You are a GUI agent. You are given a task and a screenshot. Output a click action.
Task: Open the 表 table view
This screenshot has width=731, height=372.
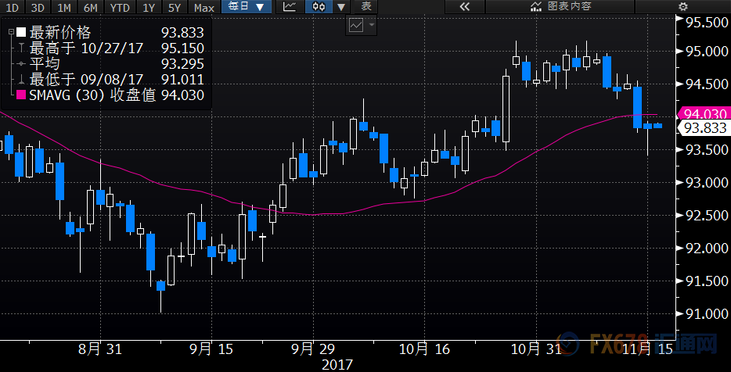click(366, 7)
